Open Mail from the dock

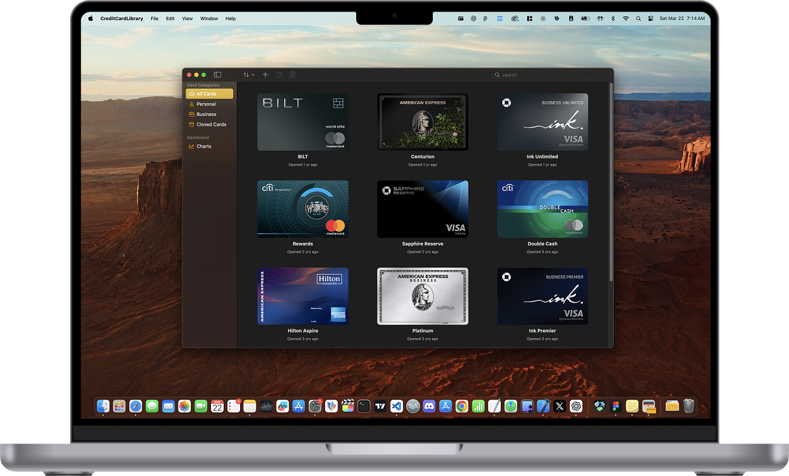point(168,406)
